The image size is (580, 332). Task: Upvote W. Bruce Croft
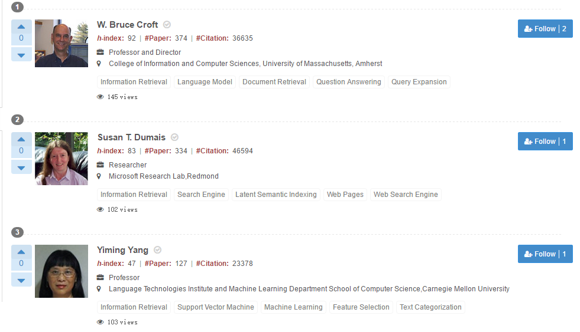[x=21, y=27]
